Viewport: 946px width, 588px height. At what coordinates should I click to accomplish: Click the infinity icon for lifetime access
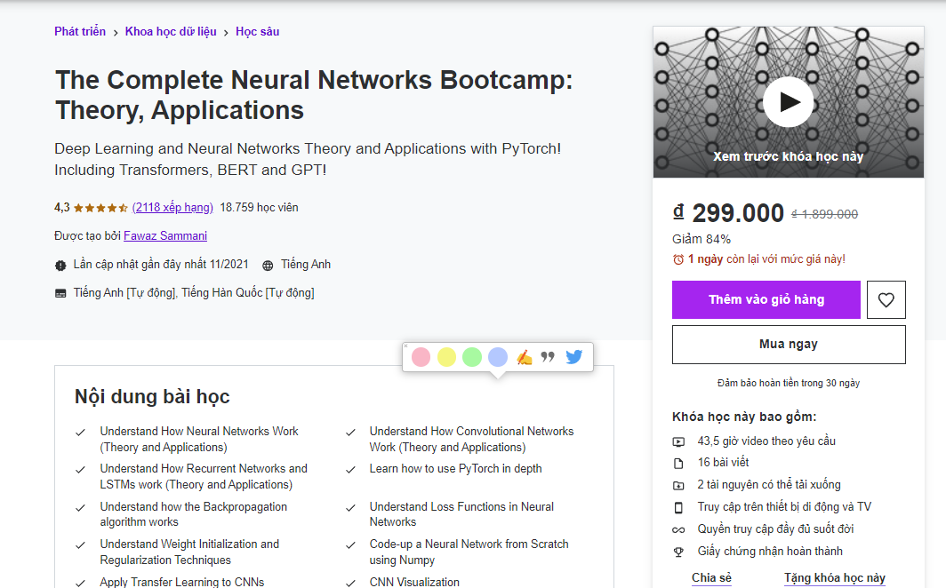click(x=677, y=528)
